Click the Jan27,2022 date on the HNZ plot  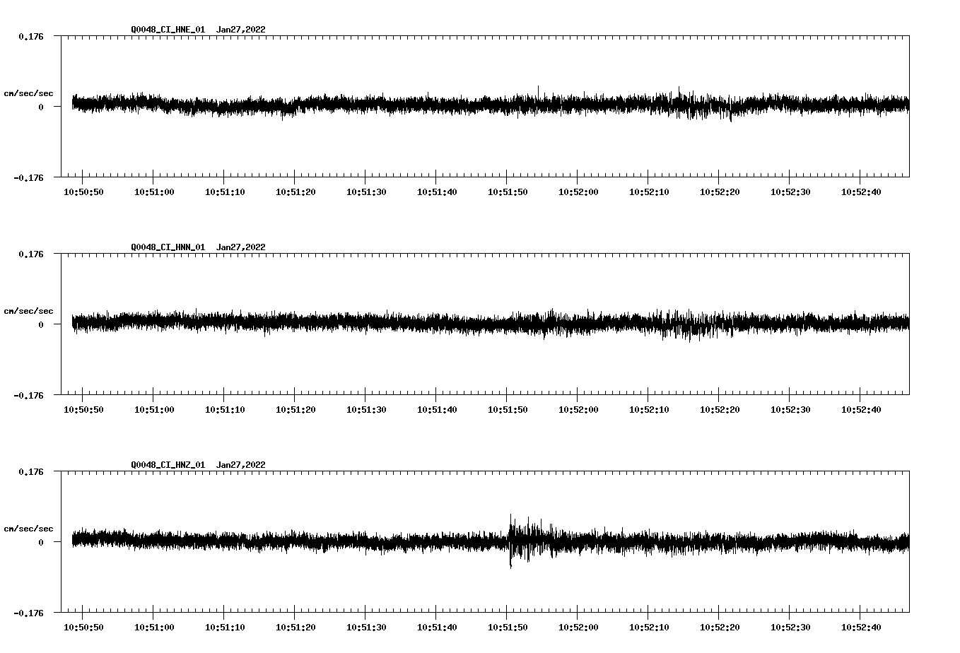pyautogui.click(x=240, y=465)
